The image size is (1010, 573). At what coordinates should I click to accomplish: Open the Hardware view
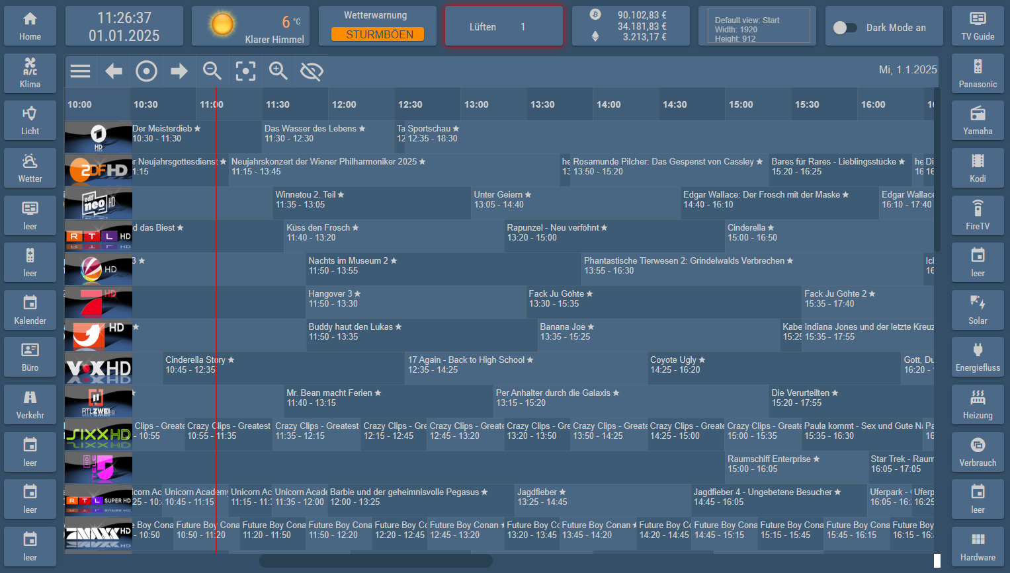pyautogui.click(x=978, y=547)
